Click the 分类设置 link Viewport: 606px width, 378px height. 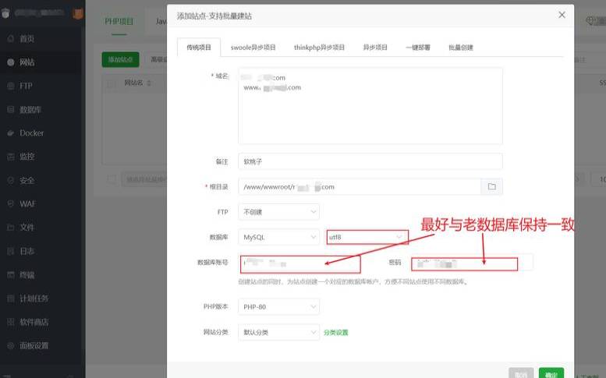click(x=336, y=333)
